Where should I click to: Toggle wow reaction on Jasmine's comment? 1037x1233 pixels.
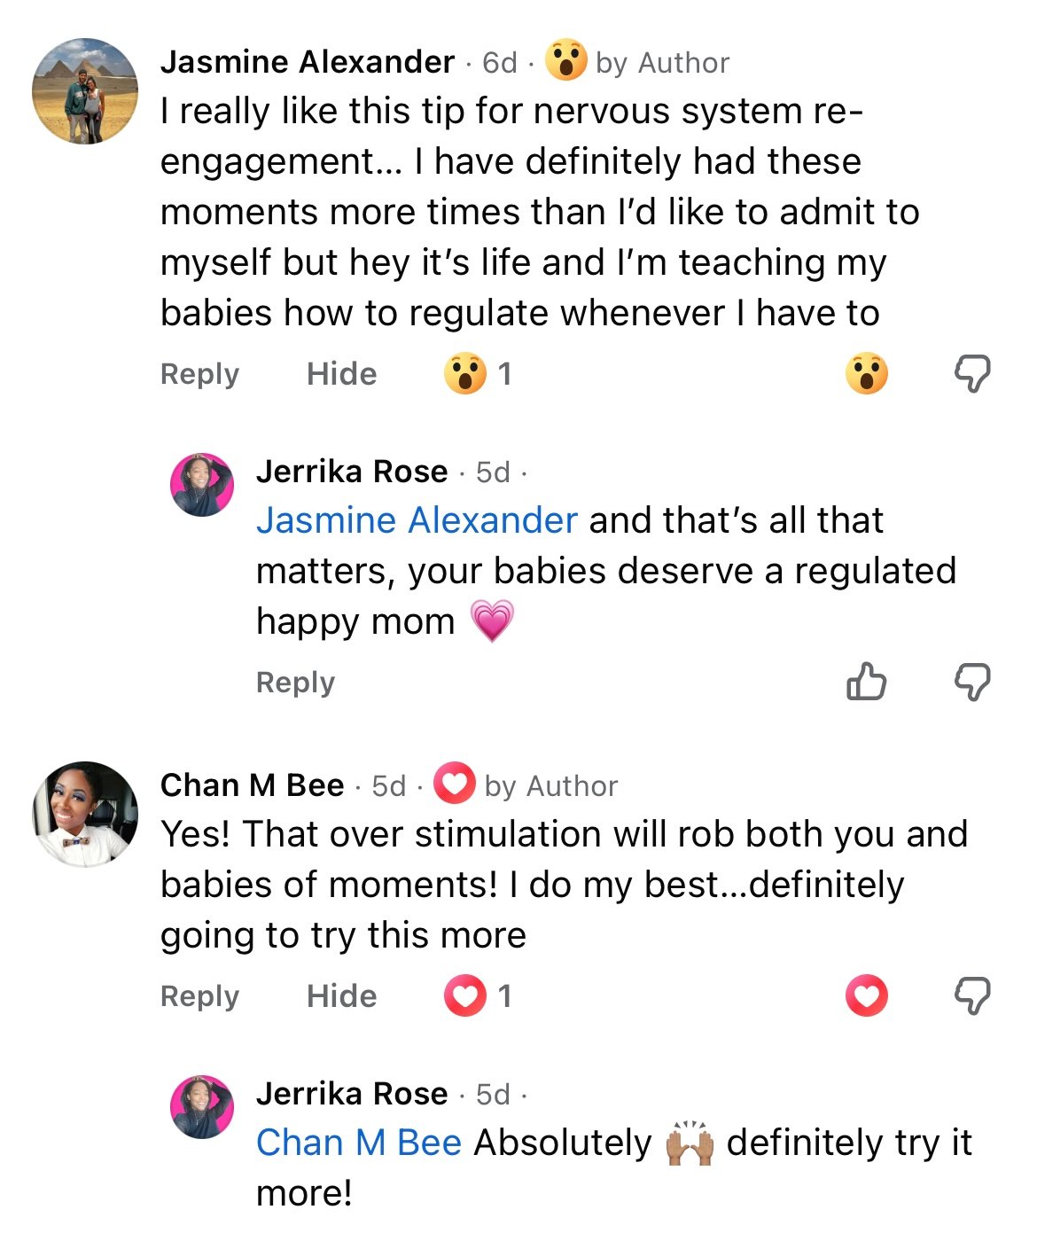click(x=866, y=373)
